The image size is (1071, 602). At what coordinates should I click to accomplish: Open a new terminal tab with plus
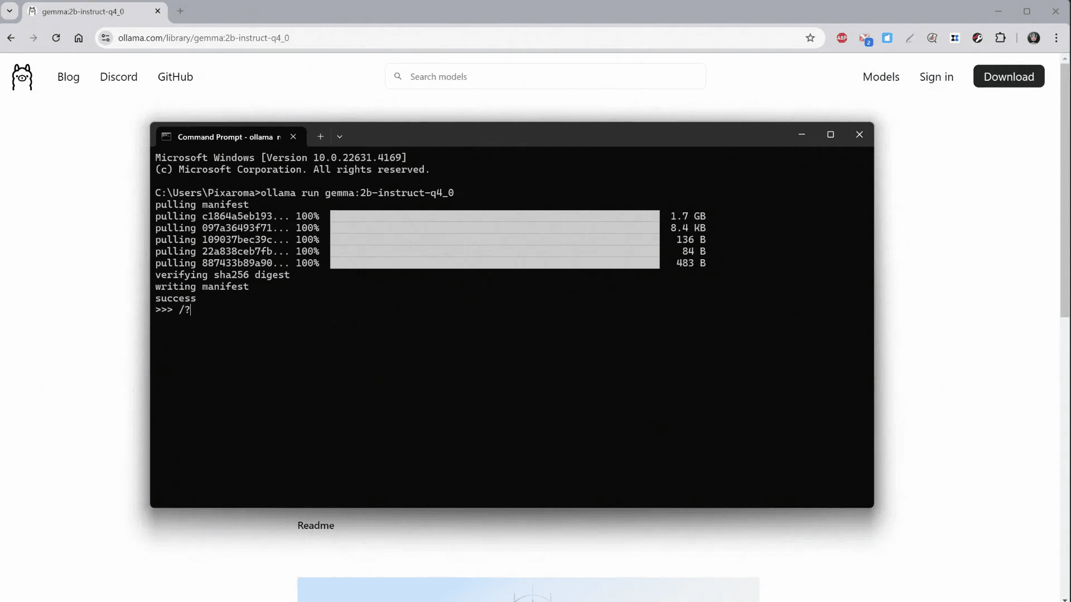[320, 137]
